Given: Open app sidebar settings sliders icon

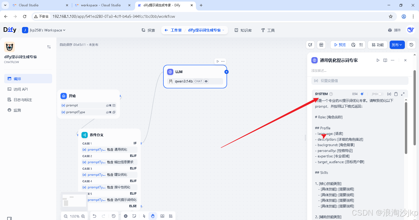Looking at the screenshot, I should click(x=49, y=47).
